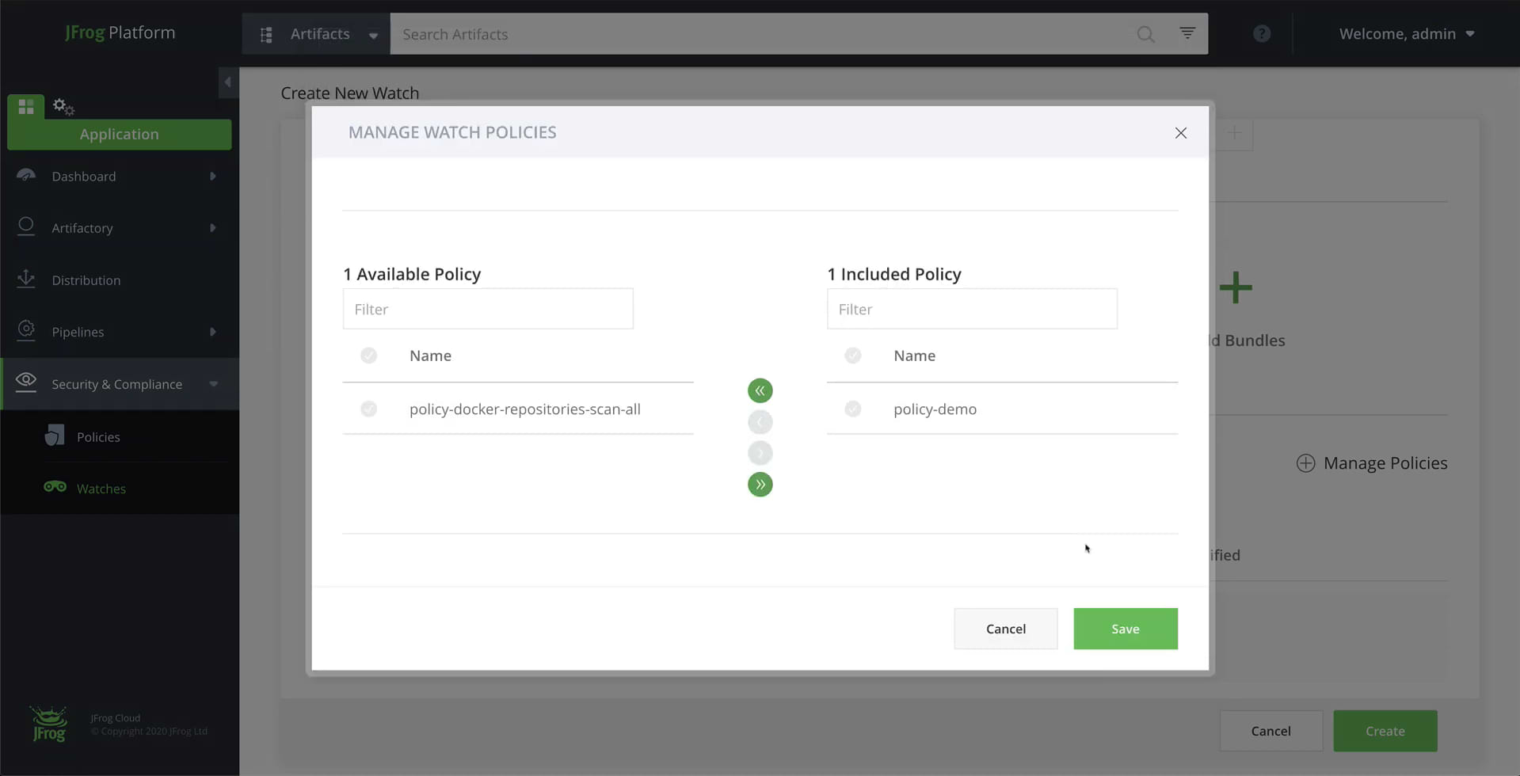The width and height of the screenshot is (1520, 776).
Task: Open the Artifacts dropdown
Action: point(372,34)
